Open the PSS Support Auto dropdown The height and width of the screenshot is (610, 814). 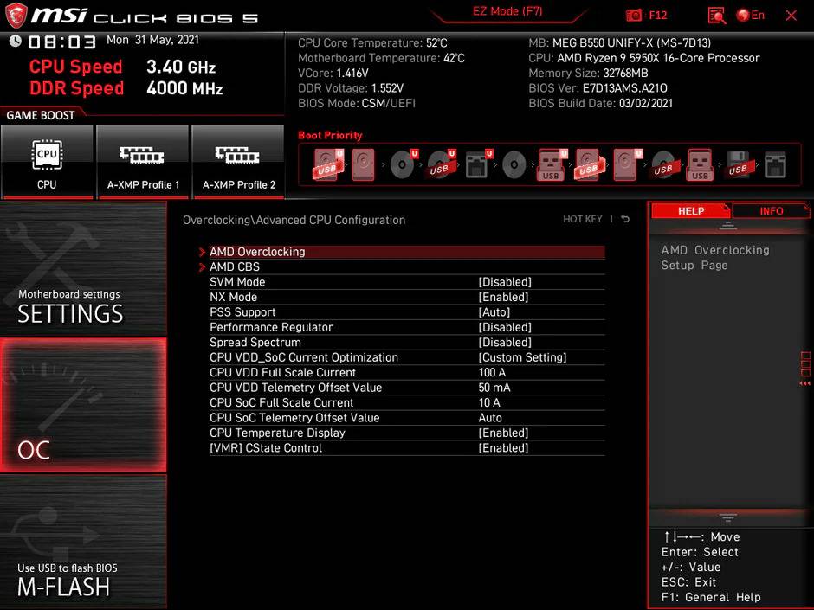tap(494, 312)
